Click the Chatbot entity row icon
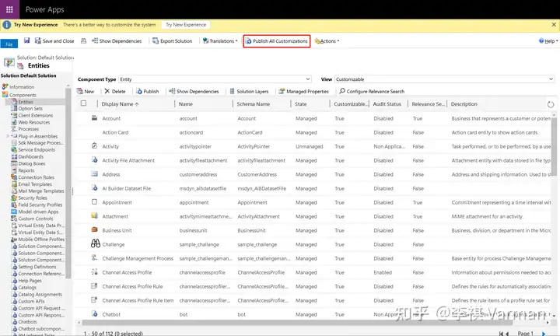The width and height of the screenshot is (560, 336). (94, 313)
